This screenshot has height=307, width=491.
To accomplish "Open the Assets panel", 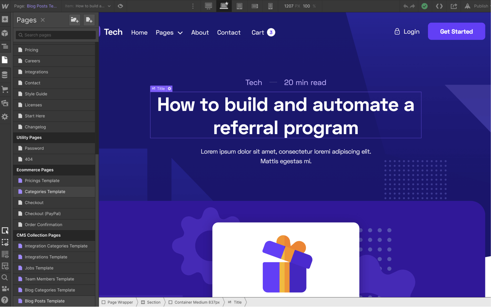I will click(x=5, y=103).
